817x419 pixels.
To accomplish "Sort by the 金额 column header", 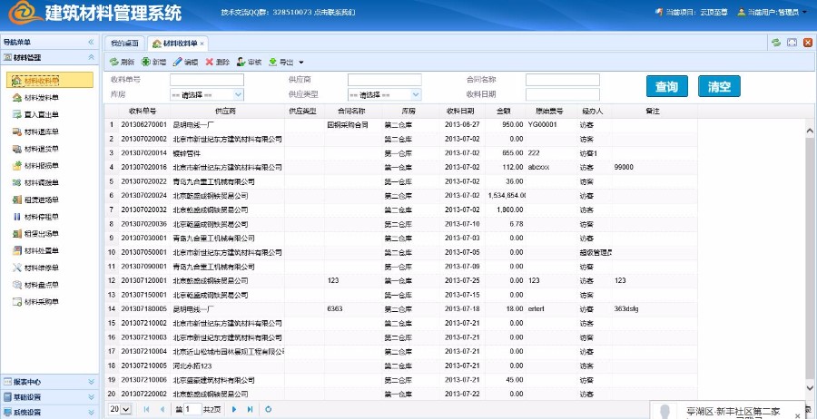I will coord(504,112).
